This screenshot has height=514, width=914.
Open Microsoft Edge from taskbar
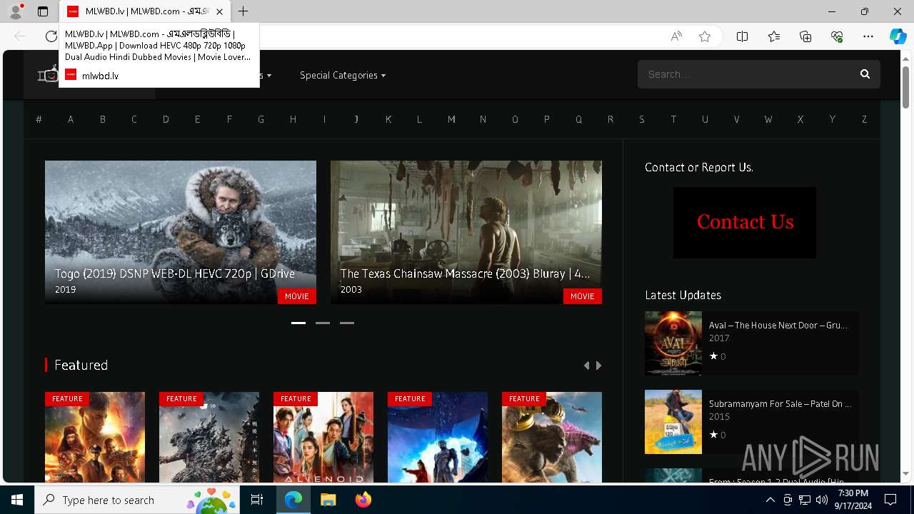tap(293, 500)
